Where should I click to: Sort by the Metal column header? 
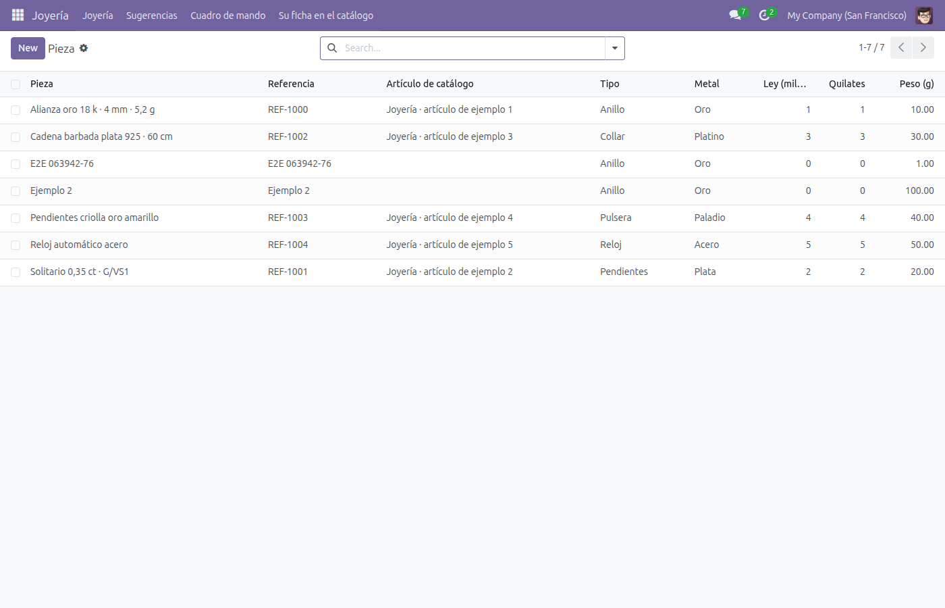click(x=707, y=84)
